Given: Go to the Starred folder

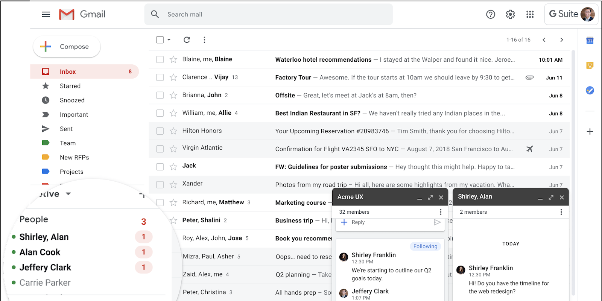Looking at the screenshot, I should [x=70, y=86].
